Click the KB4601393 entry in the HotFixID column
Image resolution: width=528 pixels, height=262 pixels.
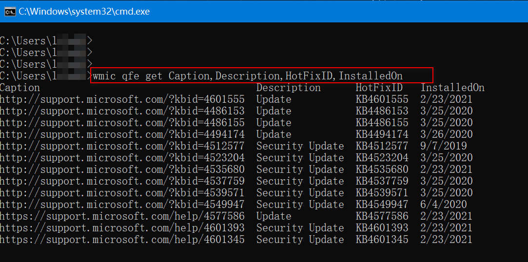click(x=382, y=228)
